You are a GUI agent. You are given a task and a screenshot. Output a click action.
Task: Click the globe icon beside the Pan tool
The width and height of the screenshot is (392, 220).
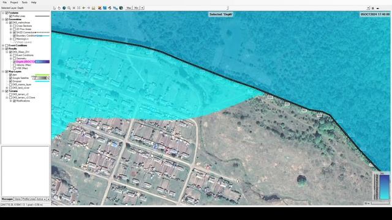tap(64, 8)
